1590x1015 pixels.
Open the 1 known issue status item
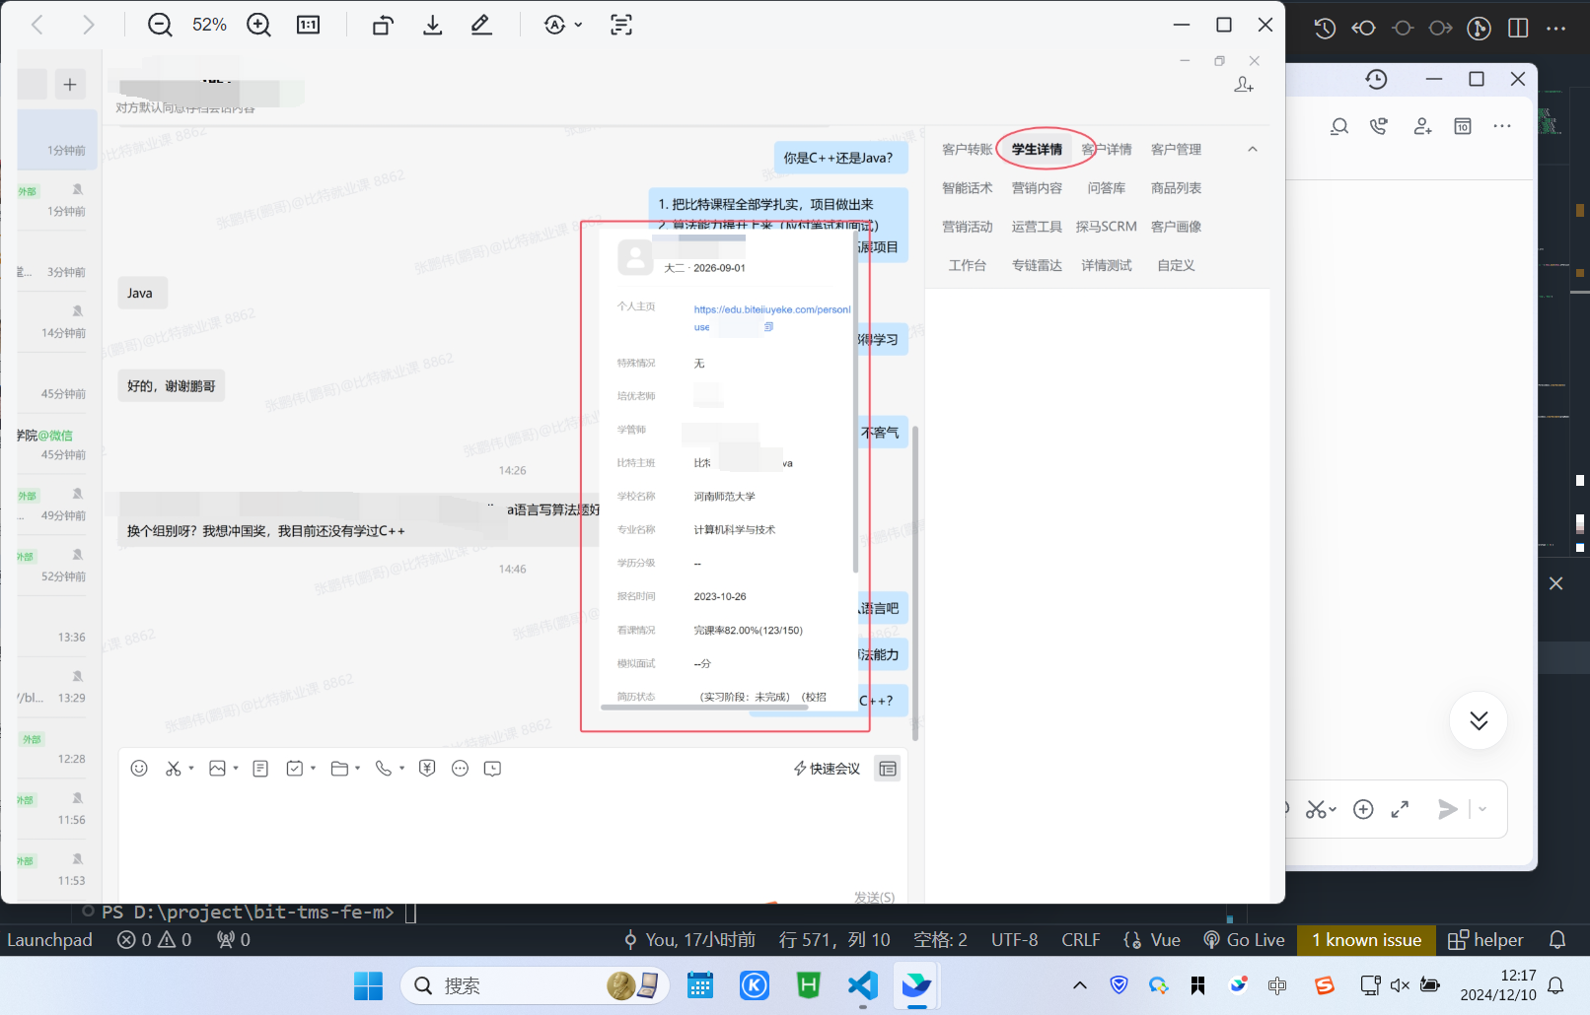pyautogui.click(x=1366, y=940)
